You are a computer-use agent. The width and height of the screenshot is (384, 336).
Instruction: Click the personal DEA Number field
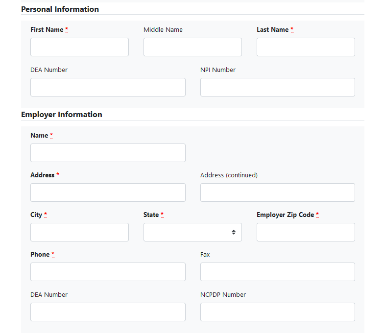click(108, 87)
